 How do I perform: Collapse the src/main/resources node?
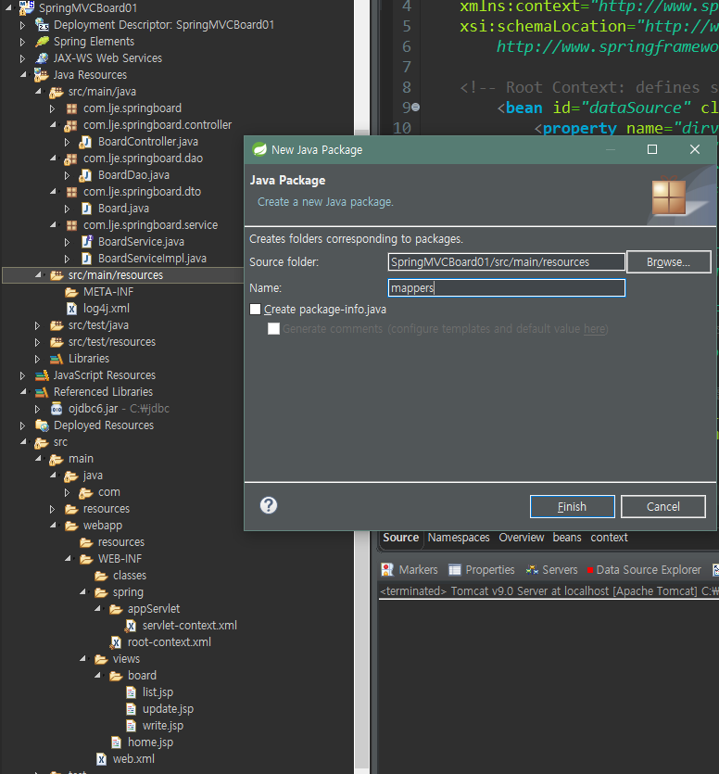(x=38, y=275)
